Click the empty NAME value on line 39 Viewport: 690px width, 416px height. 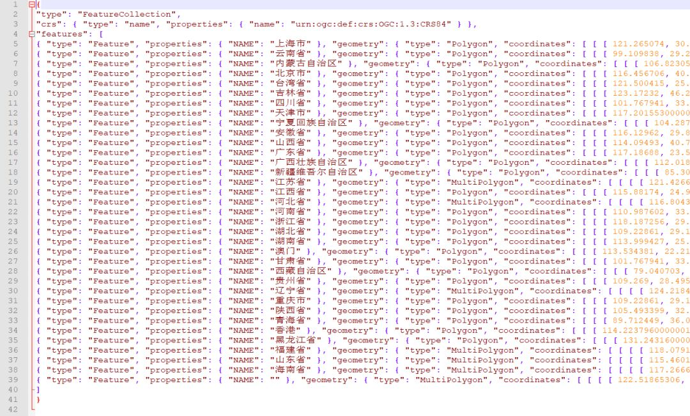click(275, 380)
